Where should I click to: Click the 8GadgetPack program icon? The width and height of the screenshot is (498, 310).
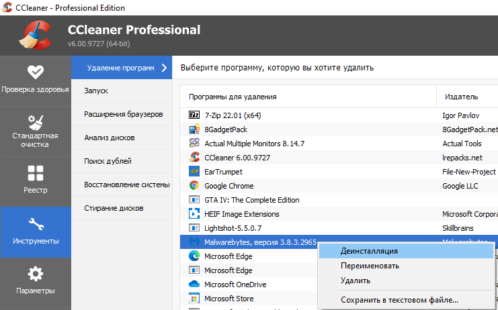click(194, 130)
